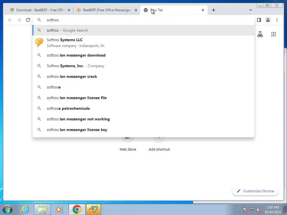
Task: Choose the softrose suggestion
Action: click(x=143, y=87)
